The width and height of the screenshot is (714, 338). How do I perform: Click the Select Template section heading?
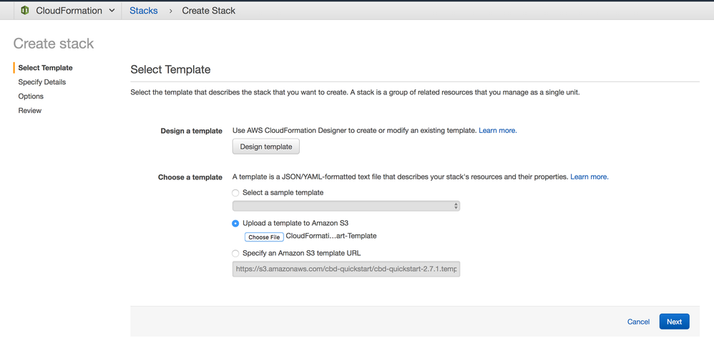pyautogui.click(x=170, y=69)
